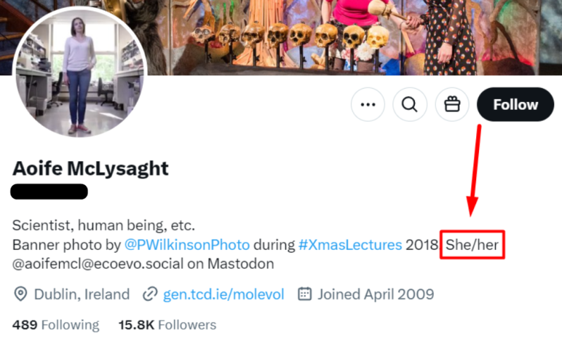Open the round profile photo
This screenshot has width=562, height=338.
(79, 73)
